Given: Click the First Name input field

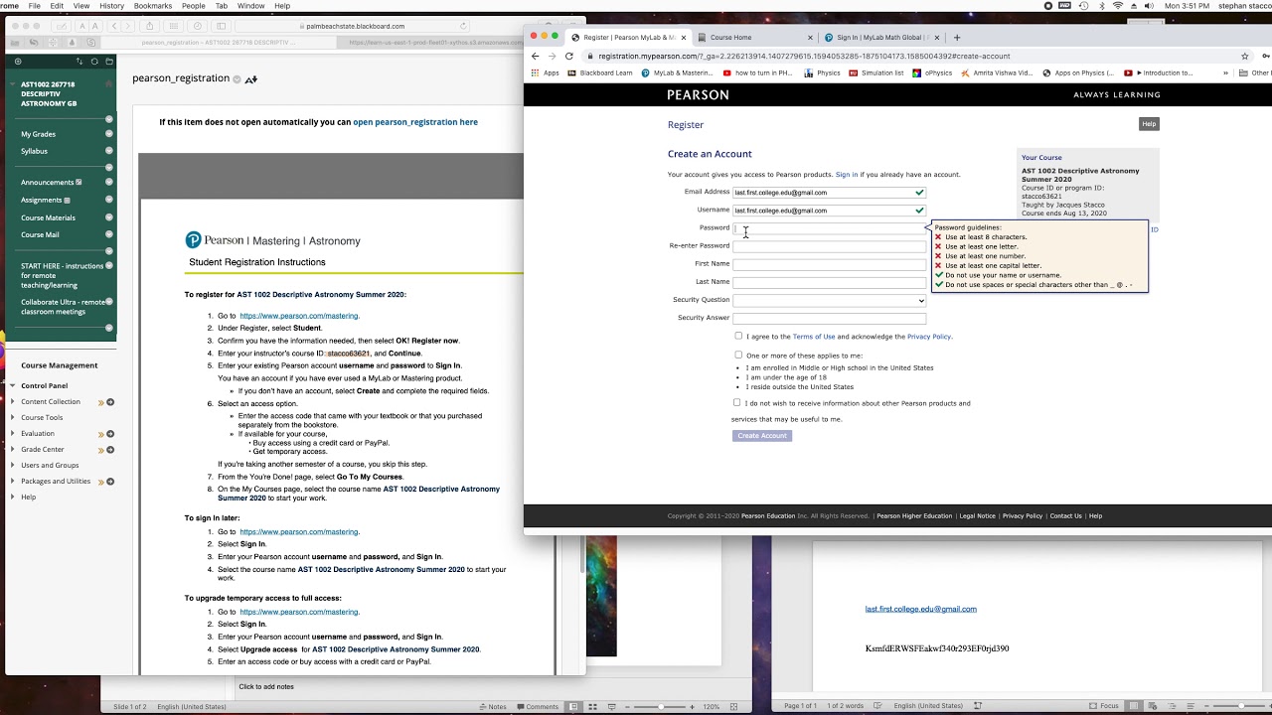Looking at the screenshot, I should [829, 264].
